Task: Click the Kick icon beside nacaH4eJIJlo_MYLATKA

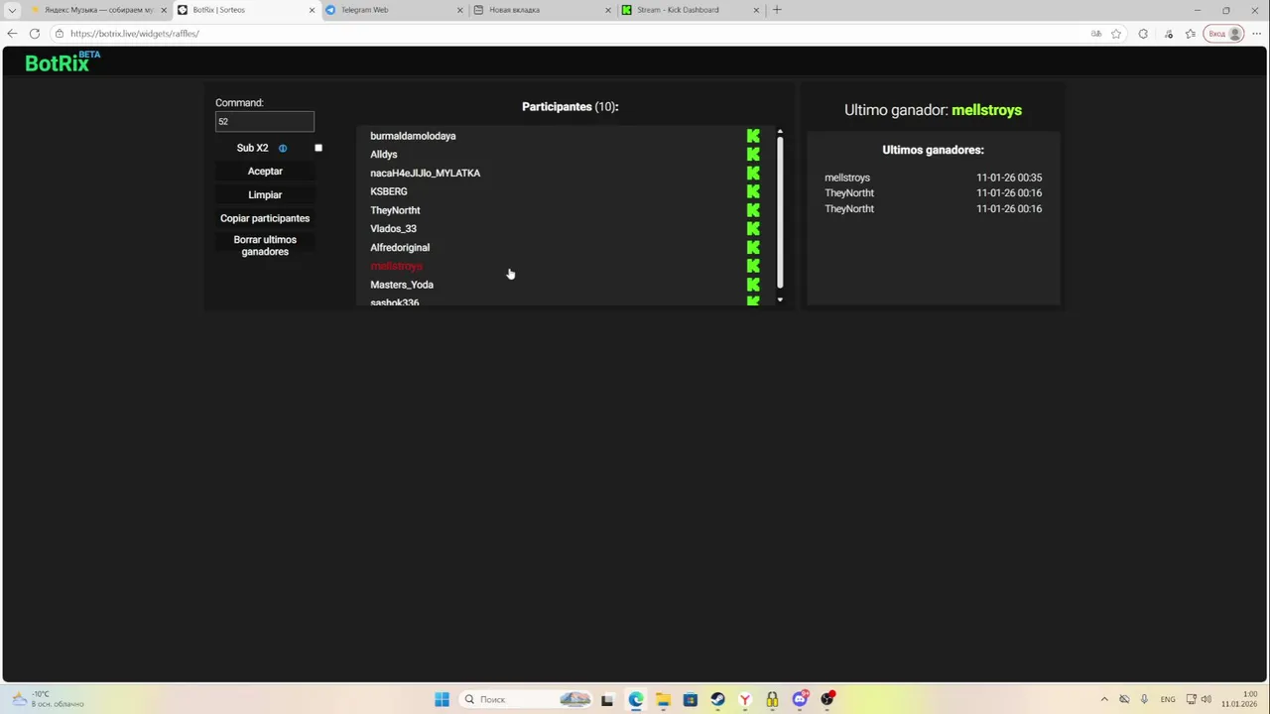Action: coord(753,173)
